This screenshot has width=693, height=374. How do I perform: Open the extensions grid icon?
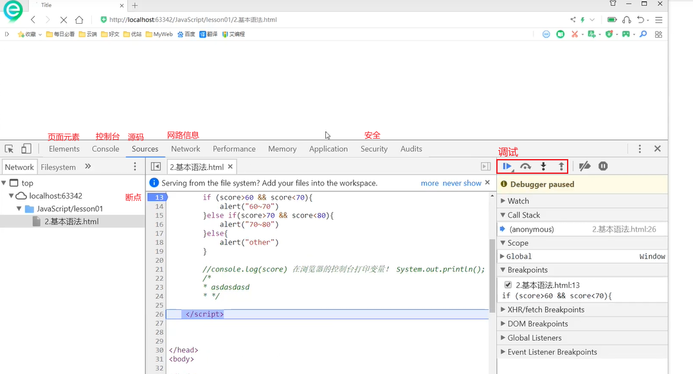[658, 34]
